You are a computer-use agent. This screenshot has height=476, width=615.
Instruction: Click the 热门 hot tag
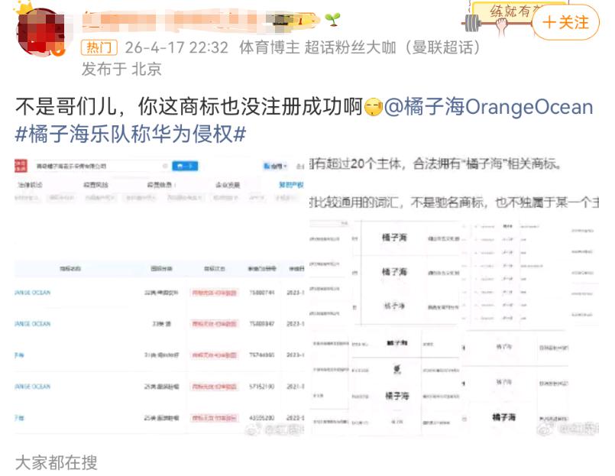pos(100,47)
